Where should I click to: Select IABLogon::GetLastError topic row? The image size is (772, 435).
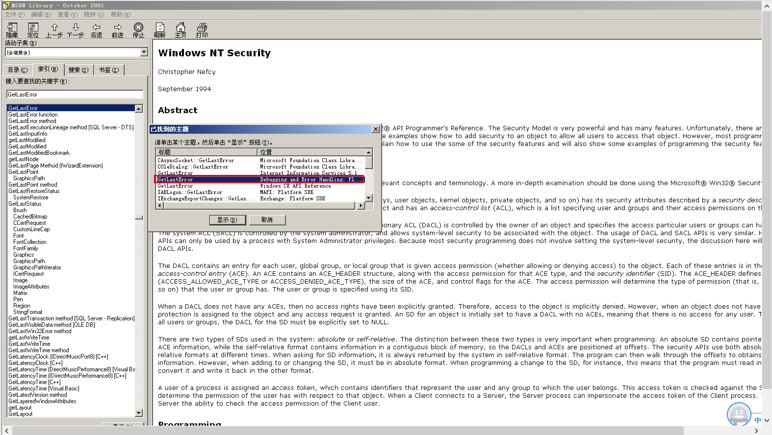point(260,193)
